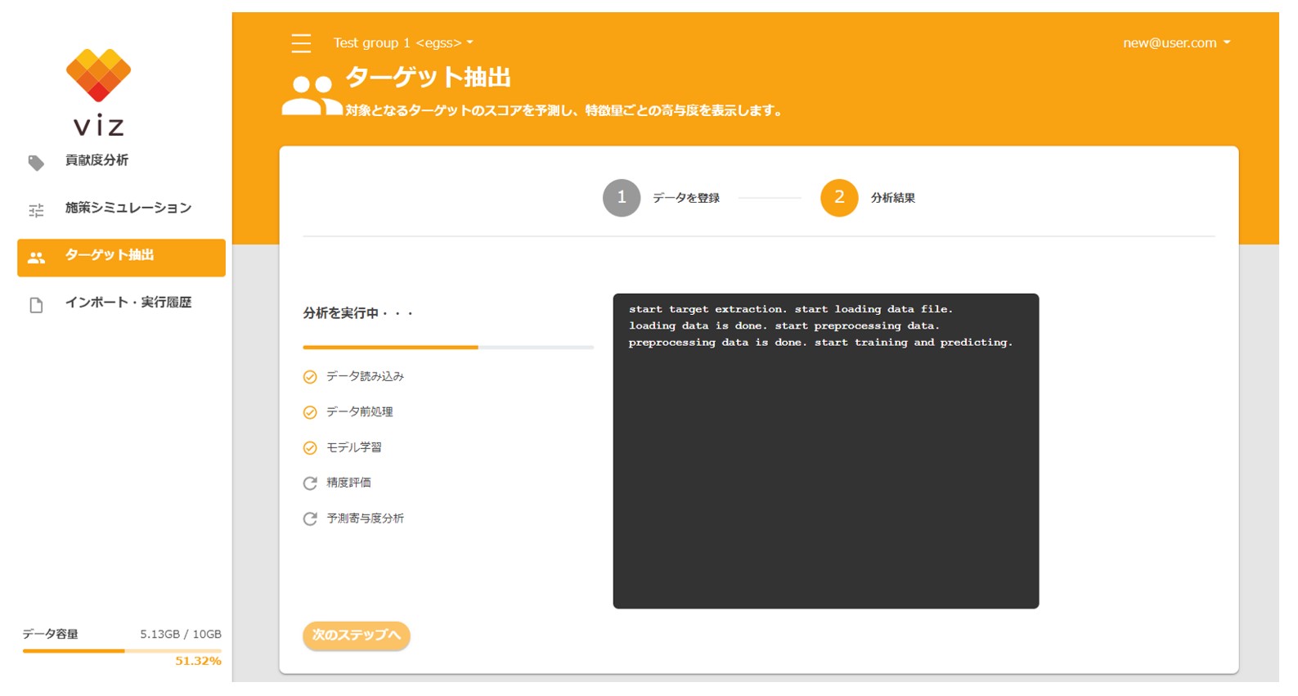Click the tag icon beside 貢献度分析
Viewport: 1298px width, 696px height.
click(36, 163)
